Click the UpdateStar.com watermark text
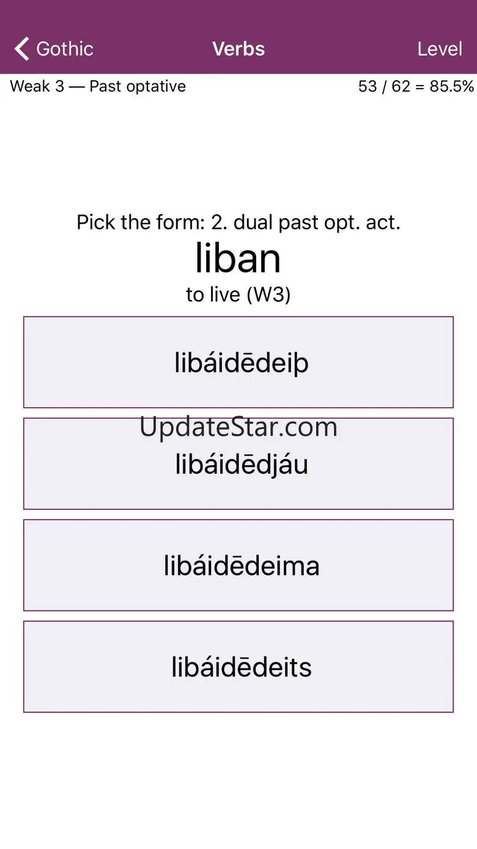This screenshot has height=849, width=477. coord(239,427)
